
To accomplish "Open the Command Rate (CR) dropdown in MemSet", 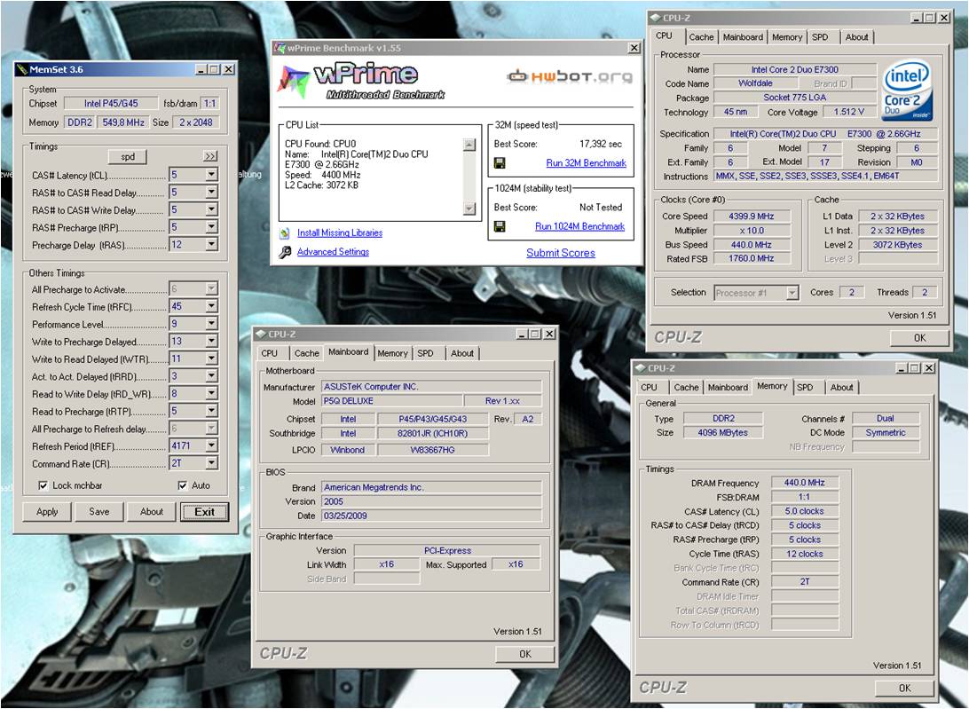I will tap(211, 463).
